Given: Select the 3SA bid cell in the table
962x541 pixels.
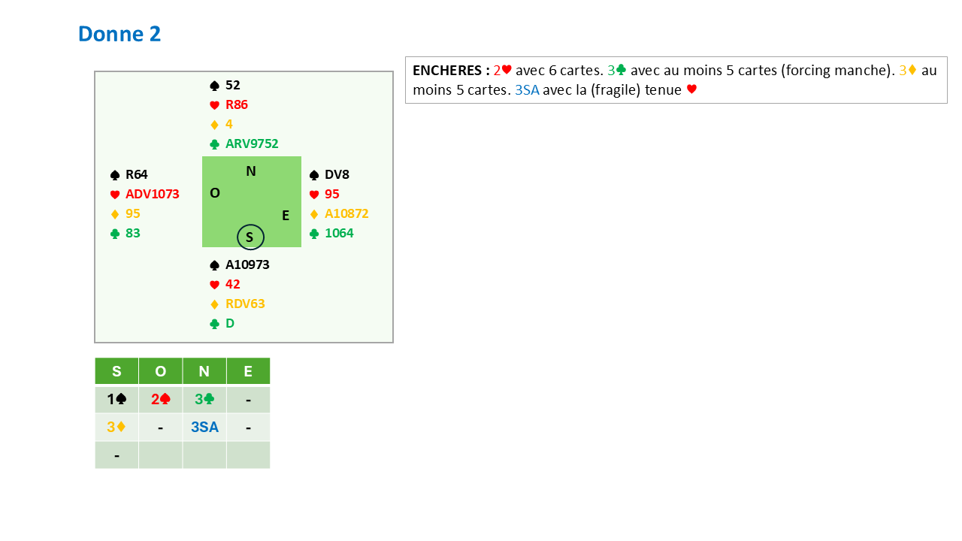Looking at the screenshot, I should click(204, 428).
